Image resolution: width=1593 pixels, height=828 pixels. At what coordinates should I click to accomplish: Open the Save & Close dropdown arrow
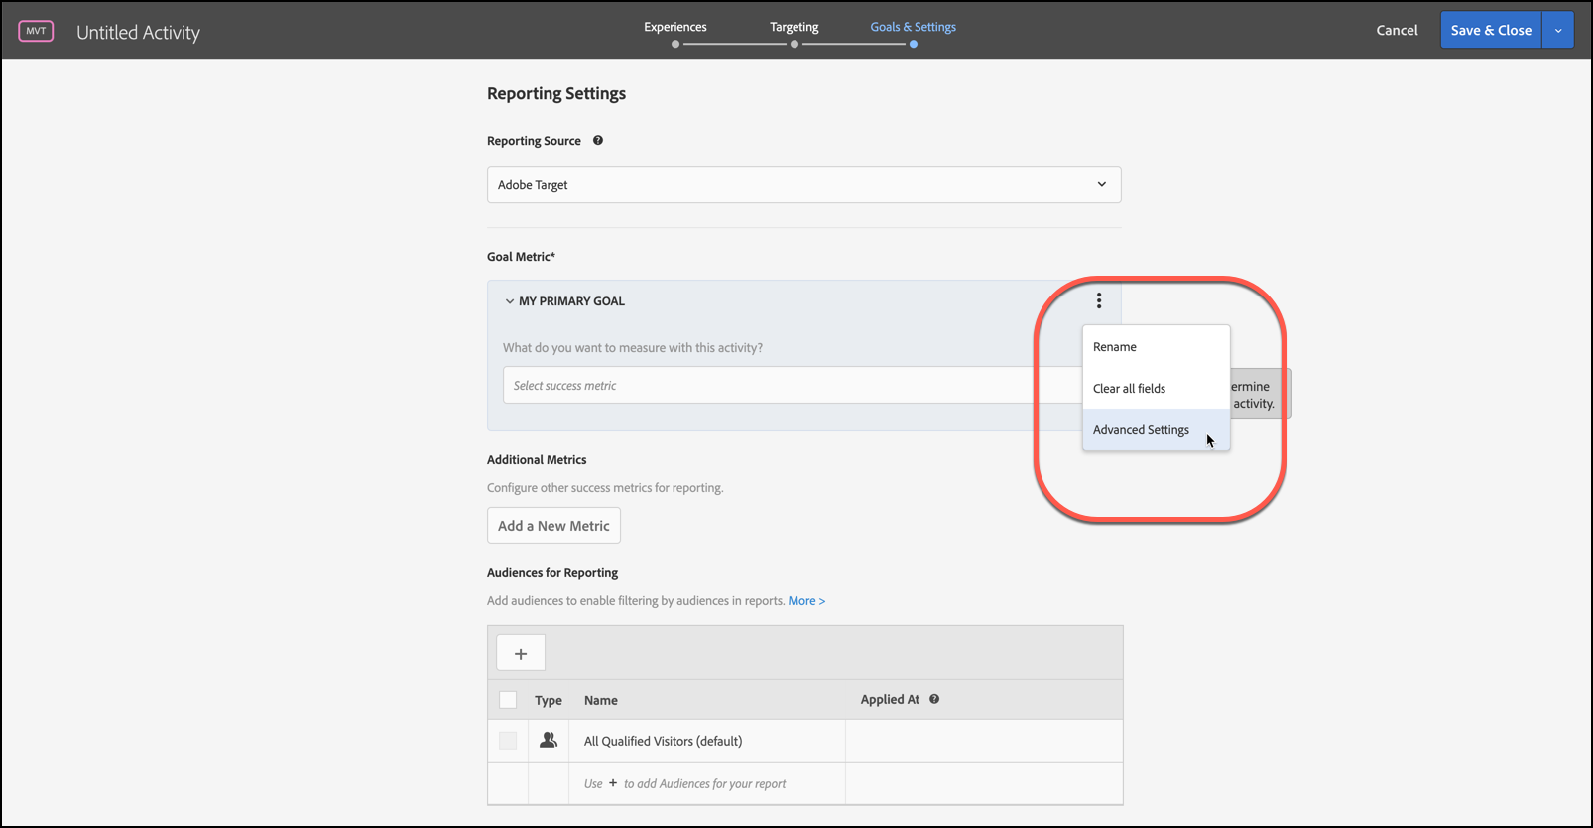1558,31
